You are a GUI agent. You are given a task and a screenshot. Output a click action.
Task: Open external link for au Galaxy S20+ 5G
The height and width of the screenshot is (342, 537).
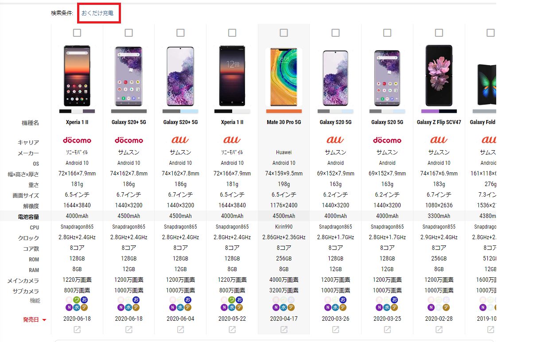(x=180, y=330)
